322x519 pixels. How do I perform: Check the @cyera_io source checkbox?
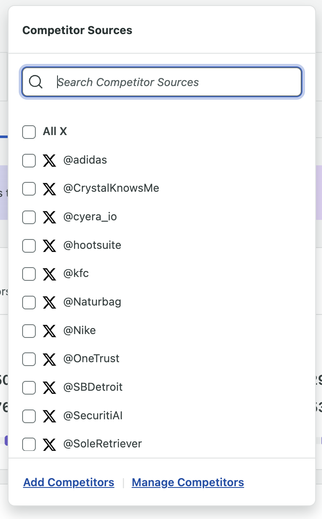29,217
